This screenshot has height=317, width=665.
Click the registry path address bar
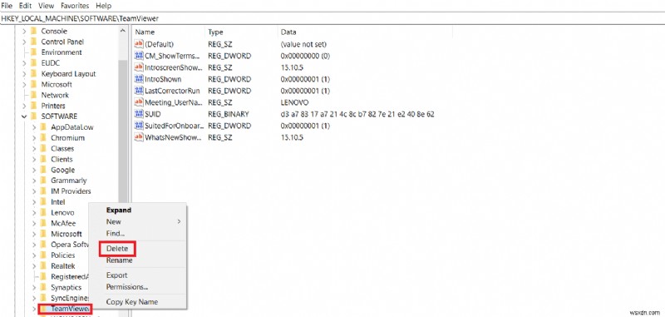click(332, 18)
